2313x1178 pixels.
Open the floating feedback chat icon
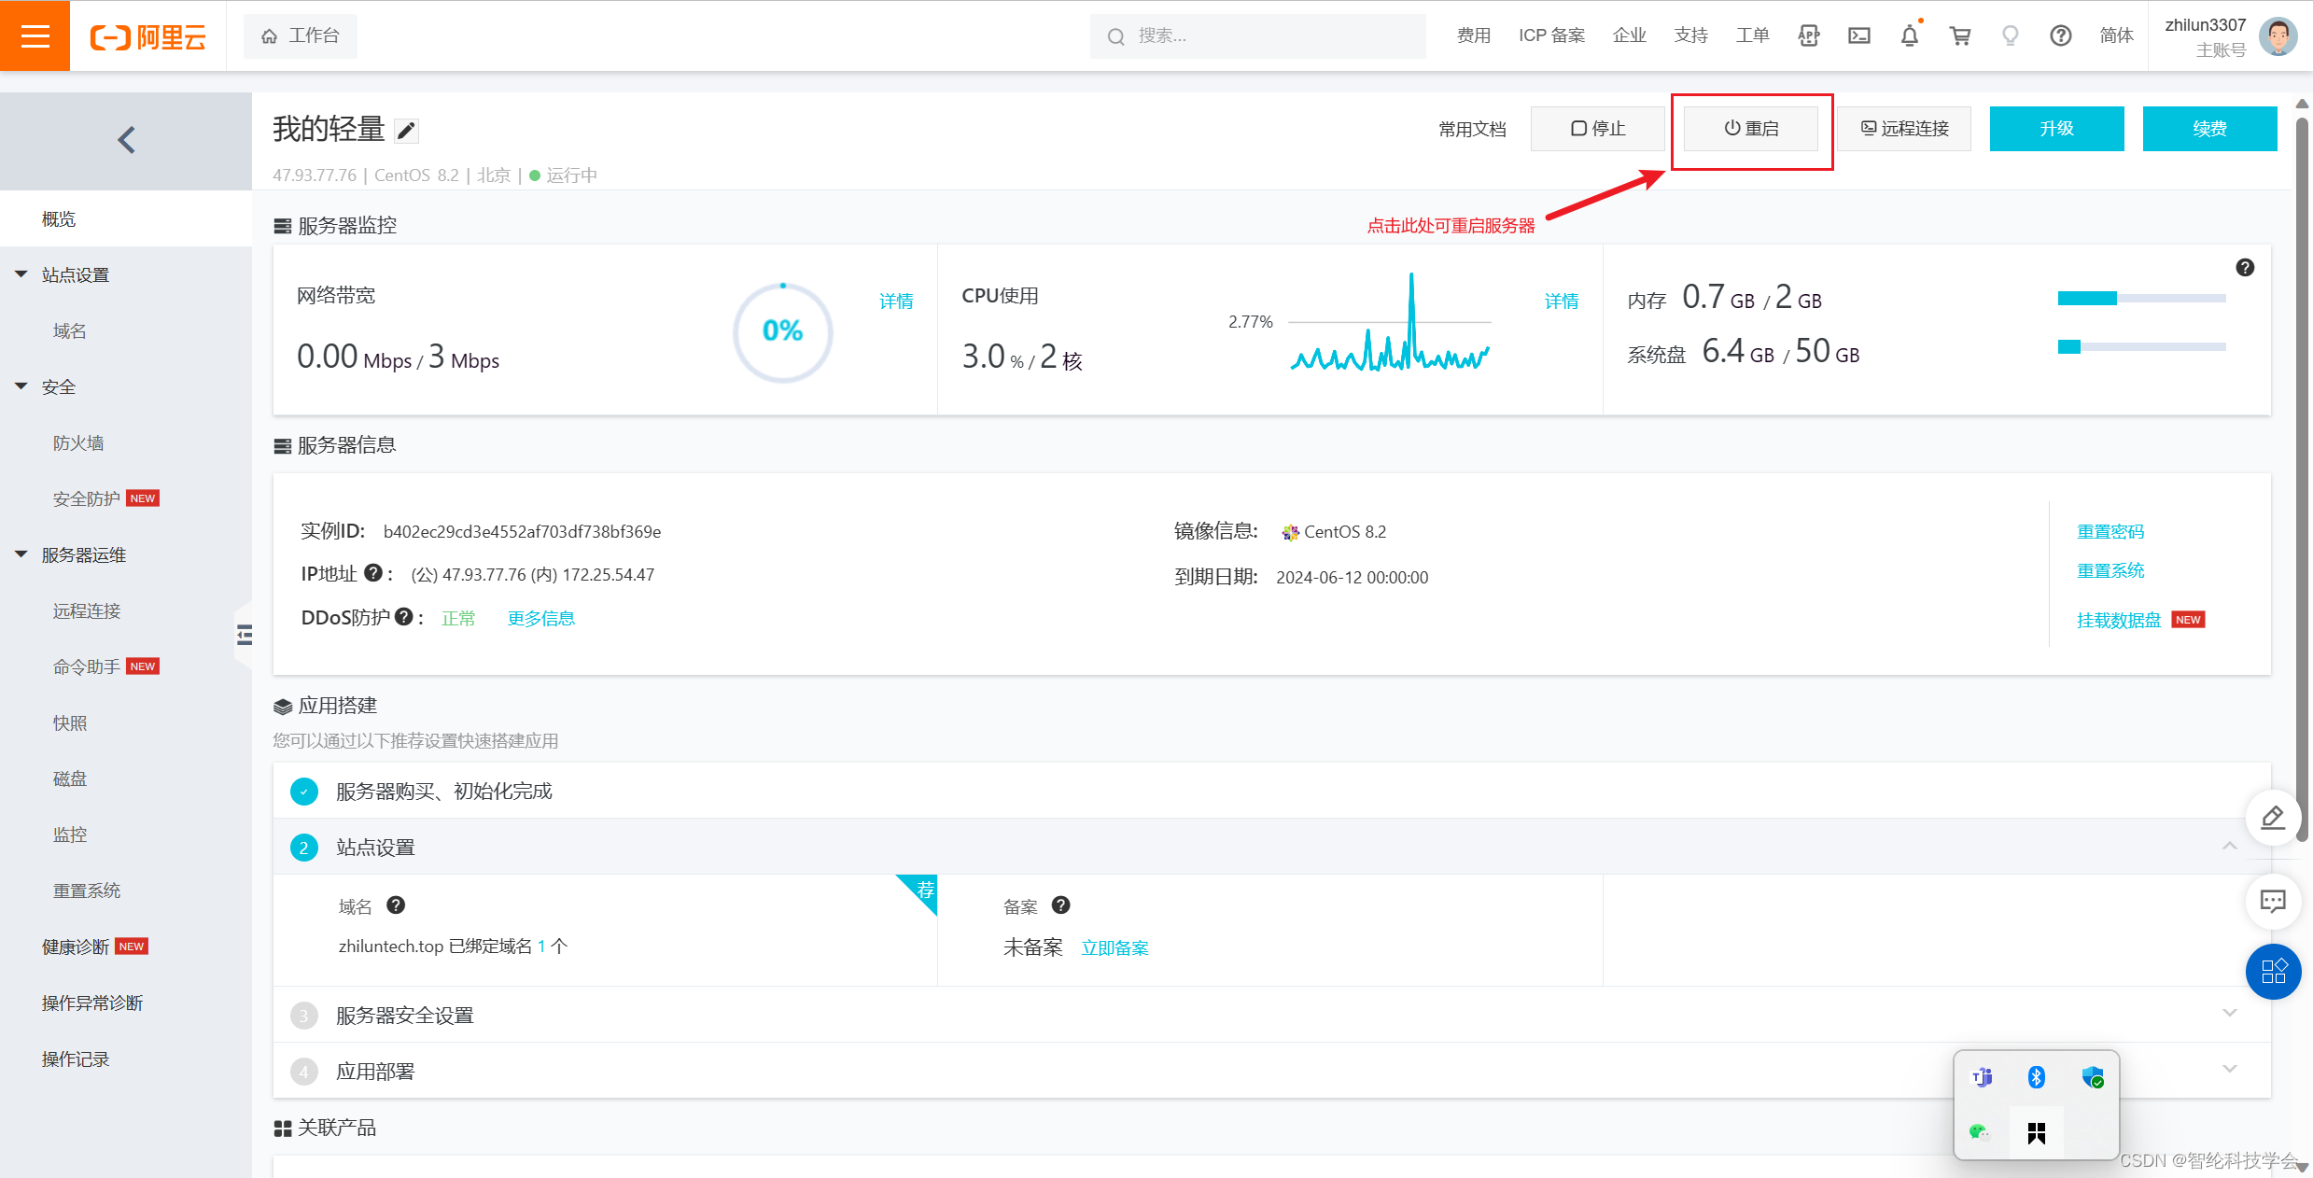(x=2272, y=902)
